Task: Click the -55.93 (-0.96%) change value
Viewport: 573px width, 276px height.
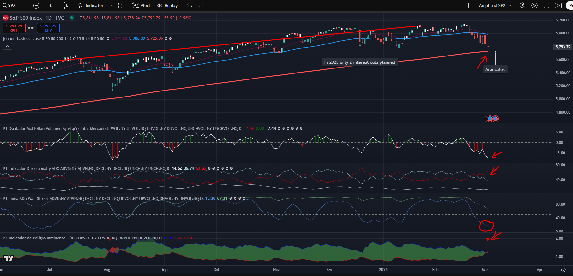Action: [177, 18]
